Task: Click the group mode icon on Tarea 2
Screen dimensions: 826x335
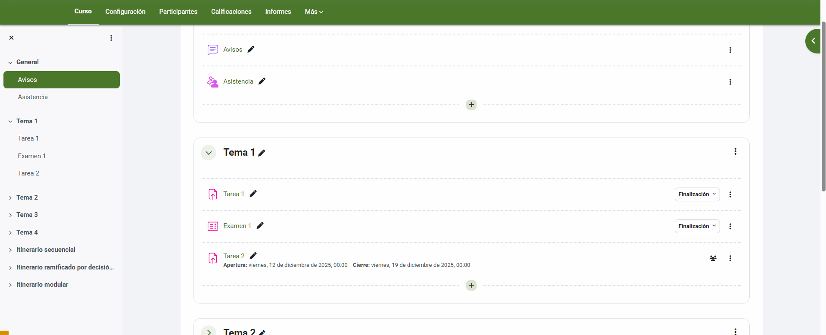Action: coord(713,258)
